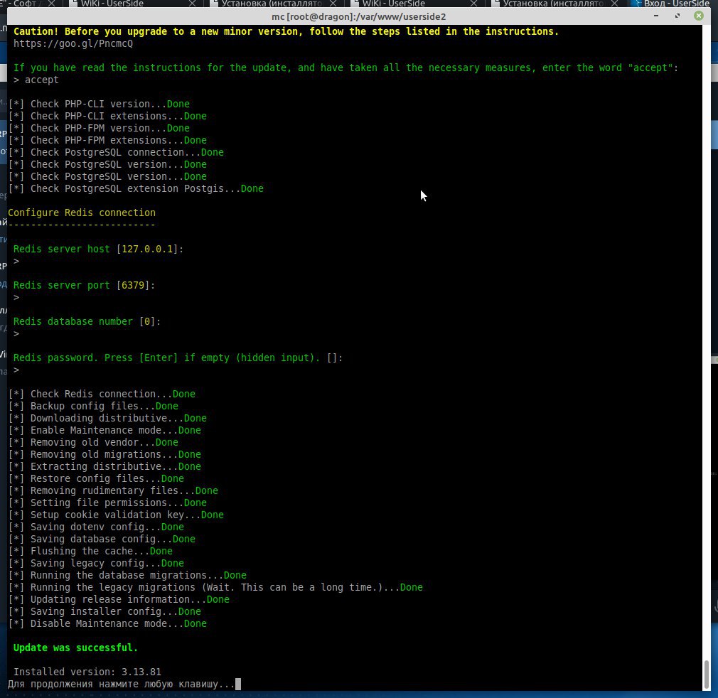
Task: Click the Redis server port [6379] prompt
Action: click(84, 285)
